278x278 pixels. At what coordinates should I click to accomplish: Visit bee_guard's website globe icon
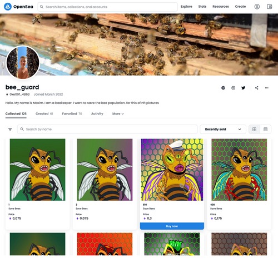(x=224, y=88)
